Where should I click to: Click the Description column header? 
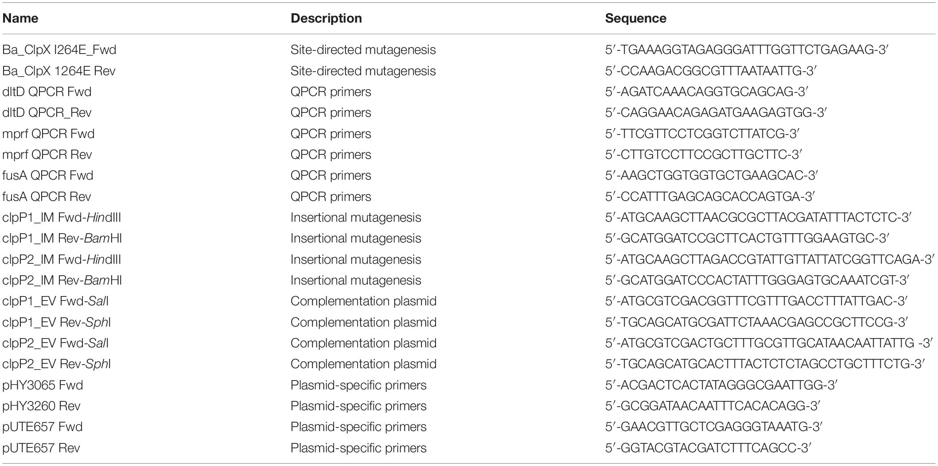[326, 18]
